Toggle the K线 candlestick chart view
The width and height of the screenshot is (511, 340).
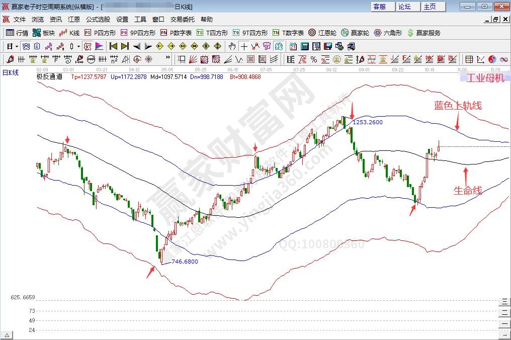tap(69, 33)
